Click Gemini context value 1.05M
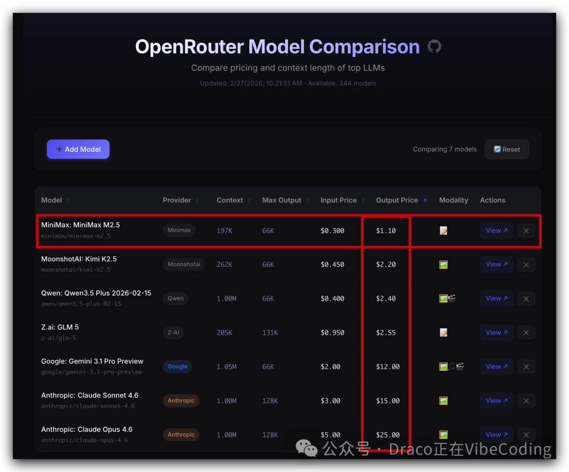 point(227,367)
